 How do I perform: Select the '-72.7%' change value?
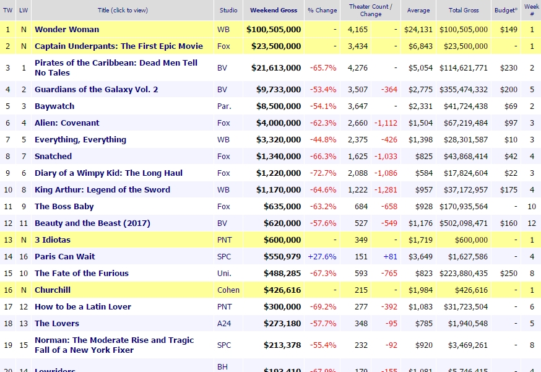click(323, 173)
